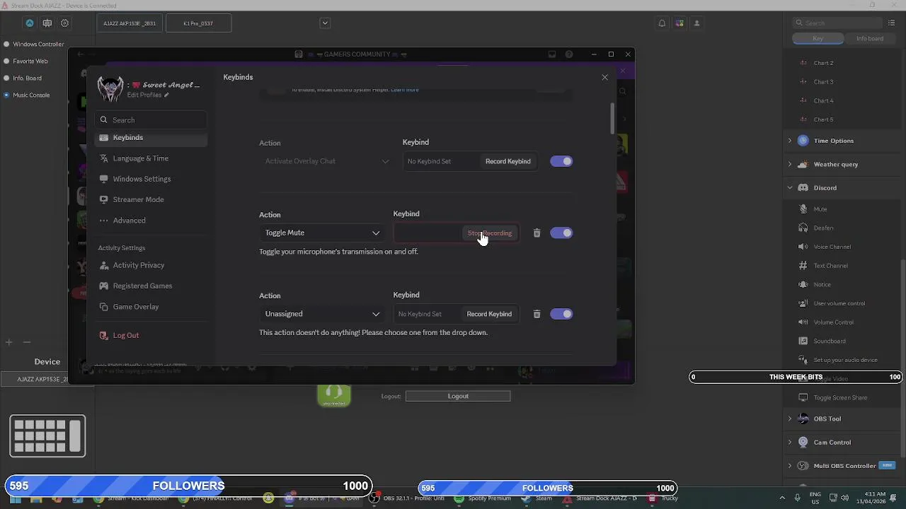
Task: Open Stream Dock settings gear icon
Action: click(64, 23)
